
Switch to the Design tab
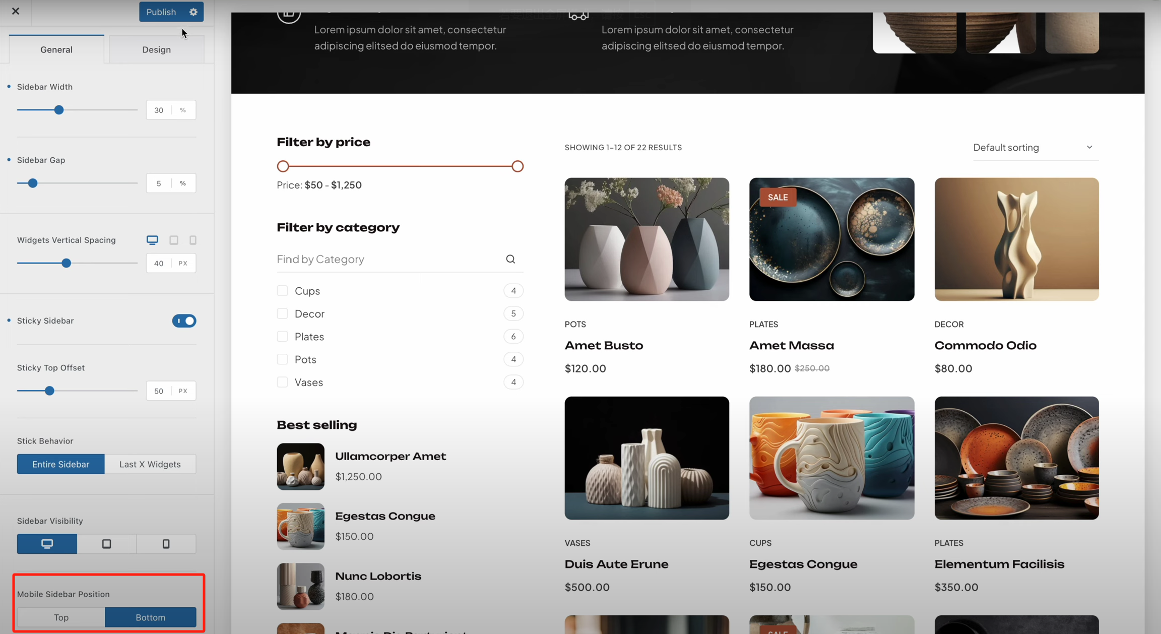coord(156,49)
